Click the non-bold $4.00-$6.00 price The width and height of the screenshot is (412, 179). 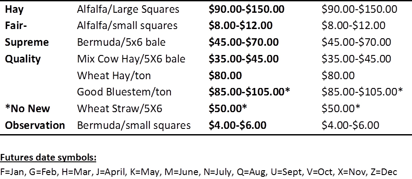[x=350, y=125]
